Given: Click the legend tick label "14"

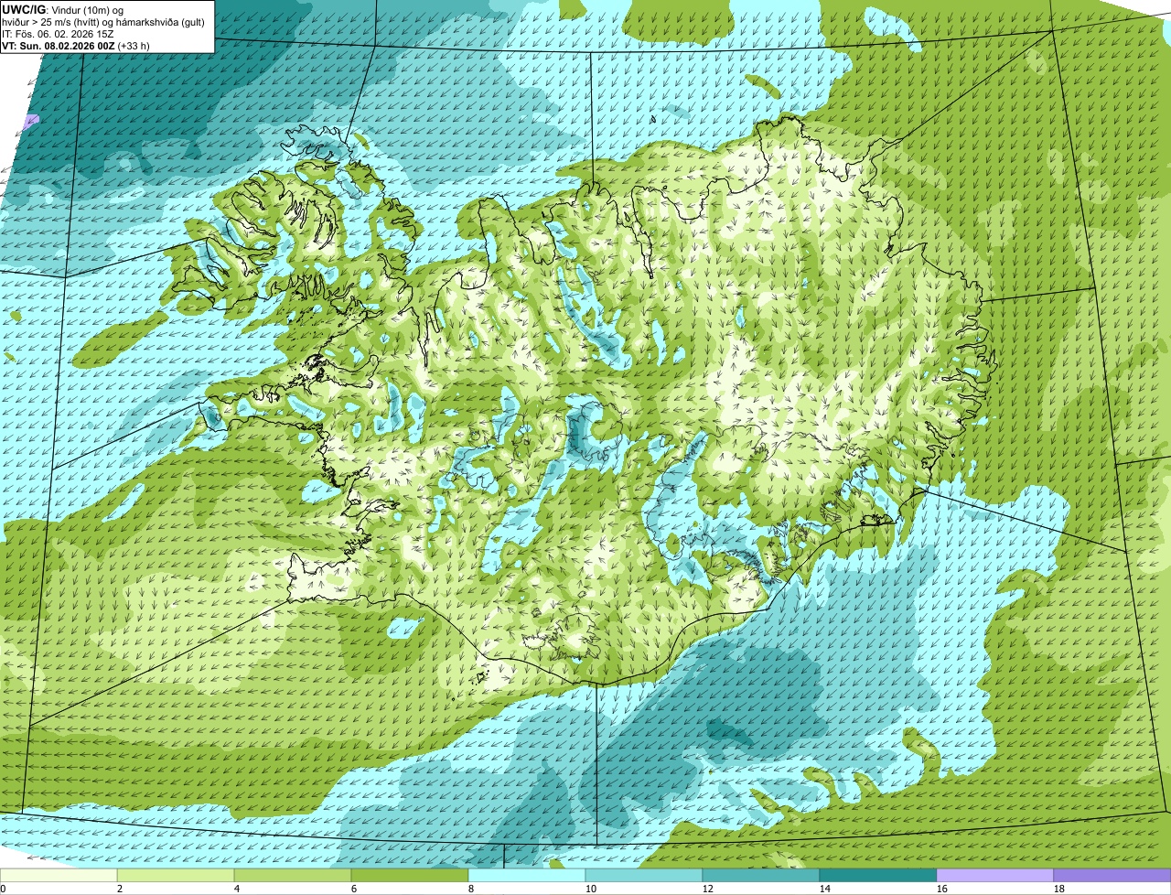Looking at the screenshot, I should (x=824, y=889).
